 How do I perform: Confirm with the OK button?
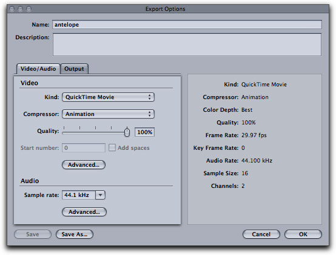pos(303,234)
